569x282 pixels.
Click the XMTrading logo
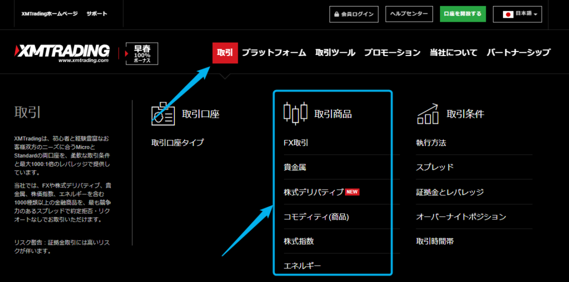click(x=62, y=53)
